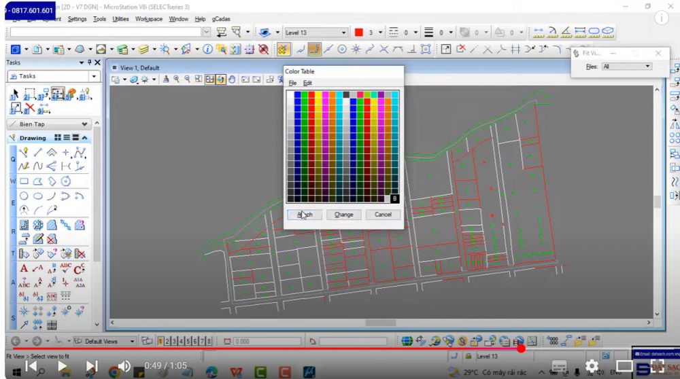
Task: Toggle view window number 5
Action: point(188,341)
